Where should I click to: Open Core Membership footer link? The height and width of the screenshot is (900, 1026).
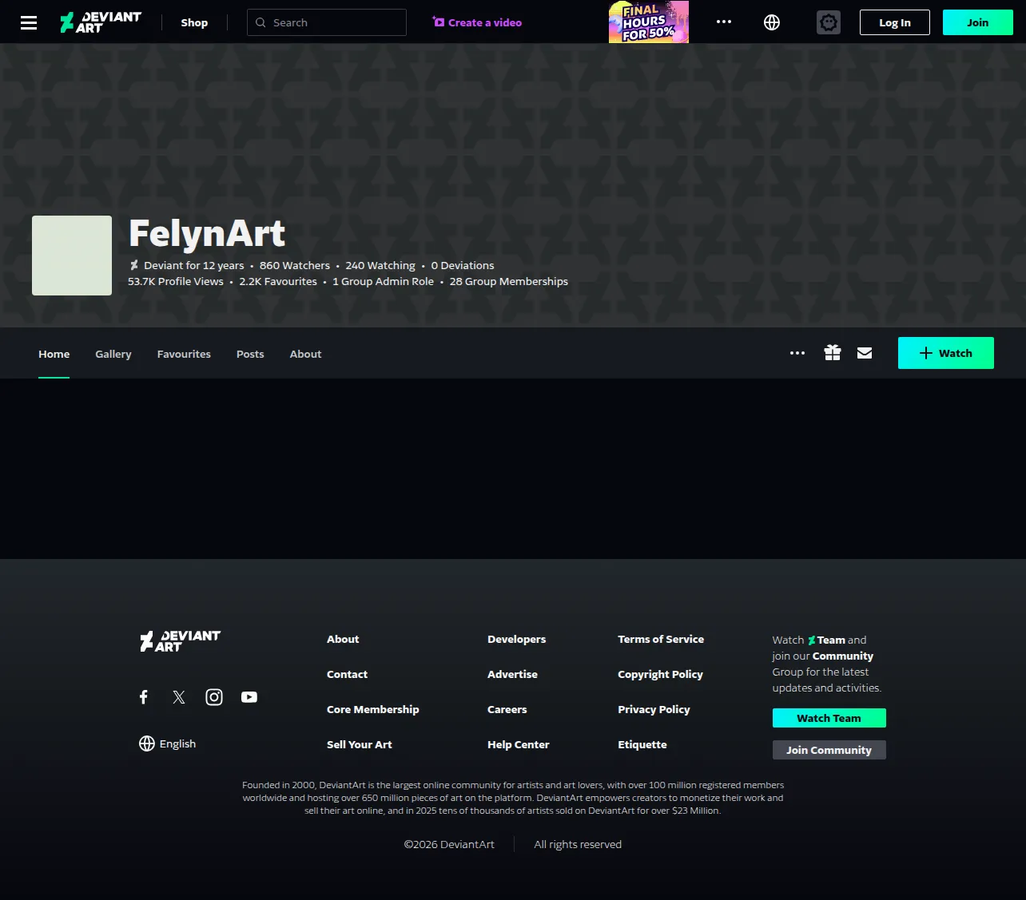coord(373,709)
